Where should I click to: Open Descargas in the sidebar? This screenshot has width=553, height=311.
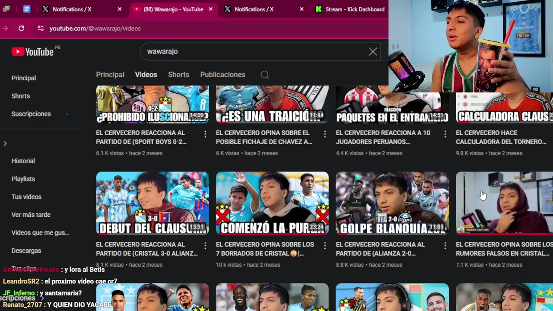point(26,251)
